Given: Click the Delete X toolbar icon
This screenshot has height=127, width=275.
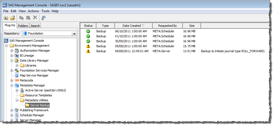Looking at the screenshot, I should 35,18.
